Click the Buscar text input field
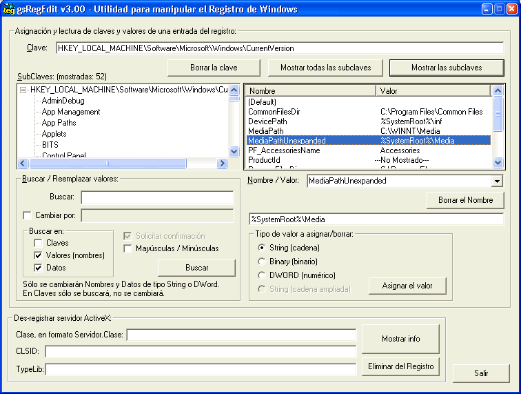The height and width of the screenshot is (394, 521). click(x=157, y=197)
